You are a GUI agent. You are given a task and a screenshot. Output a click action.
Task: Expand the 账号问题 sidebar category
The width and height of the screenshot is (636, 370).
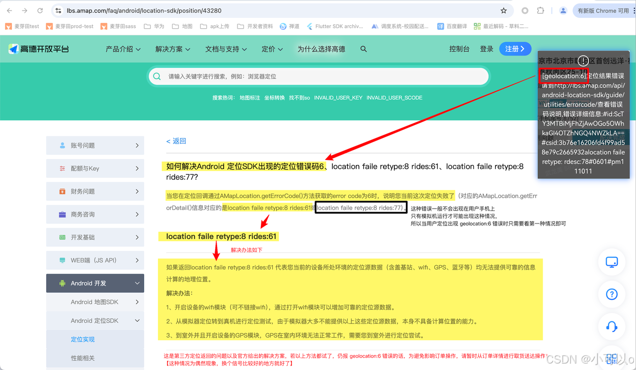tap(95, 146)
